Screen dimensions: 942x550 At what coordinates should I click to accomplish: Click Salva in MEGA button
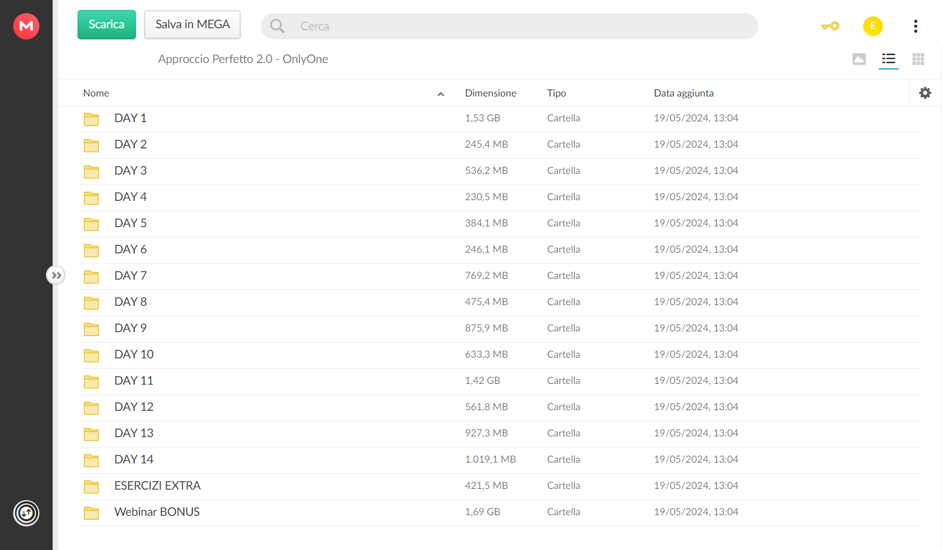tap(192, 24)
